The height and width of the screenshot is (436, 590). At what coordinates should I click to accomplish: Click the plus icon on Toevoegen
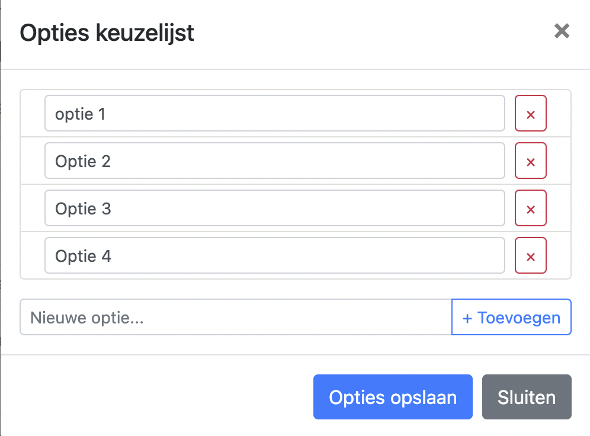pyautogui.click(x=467, y=319)
